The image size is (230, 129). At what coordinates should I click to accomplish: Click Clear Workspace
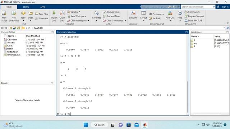tap(77, 21)
